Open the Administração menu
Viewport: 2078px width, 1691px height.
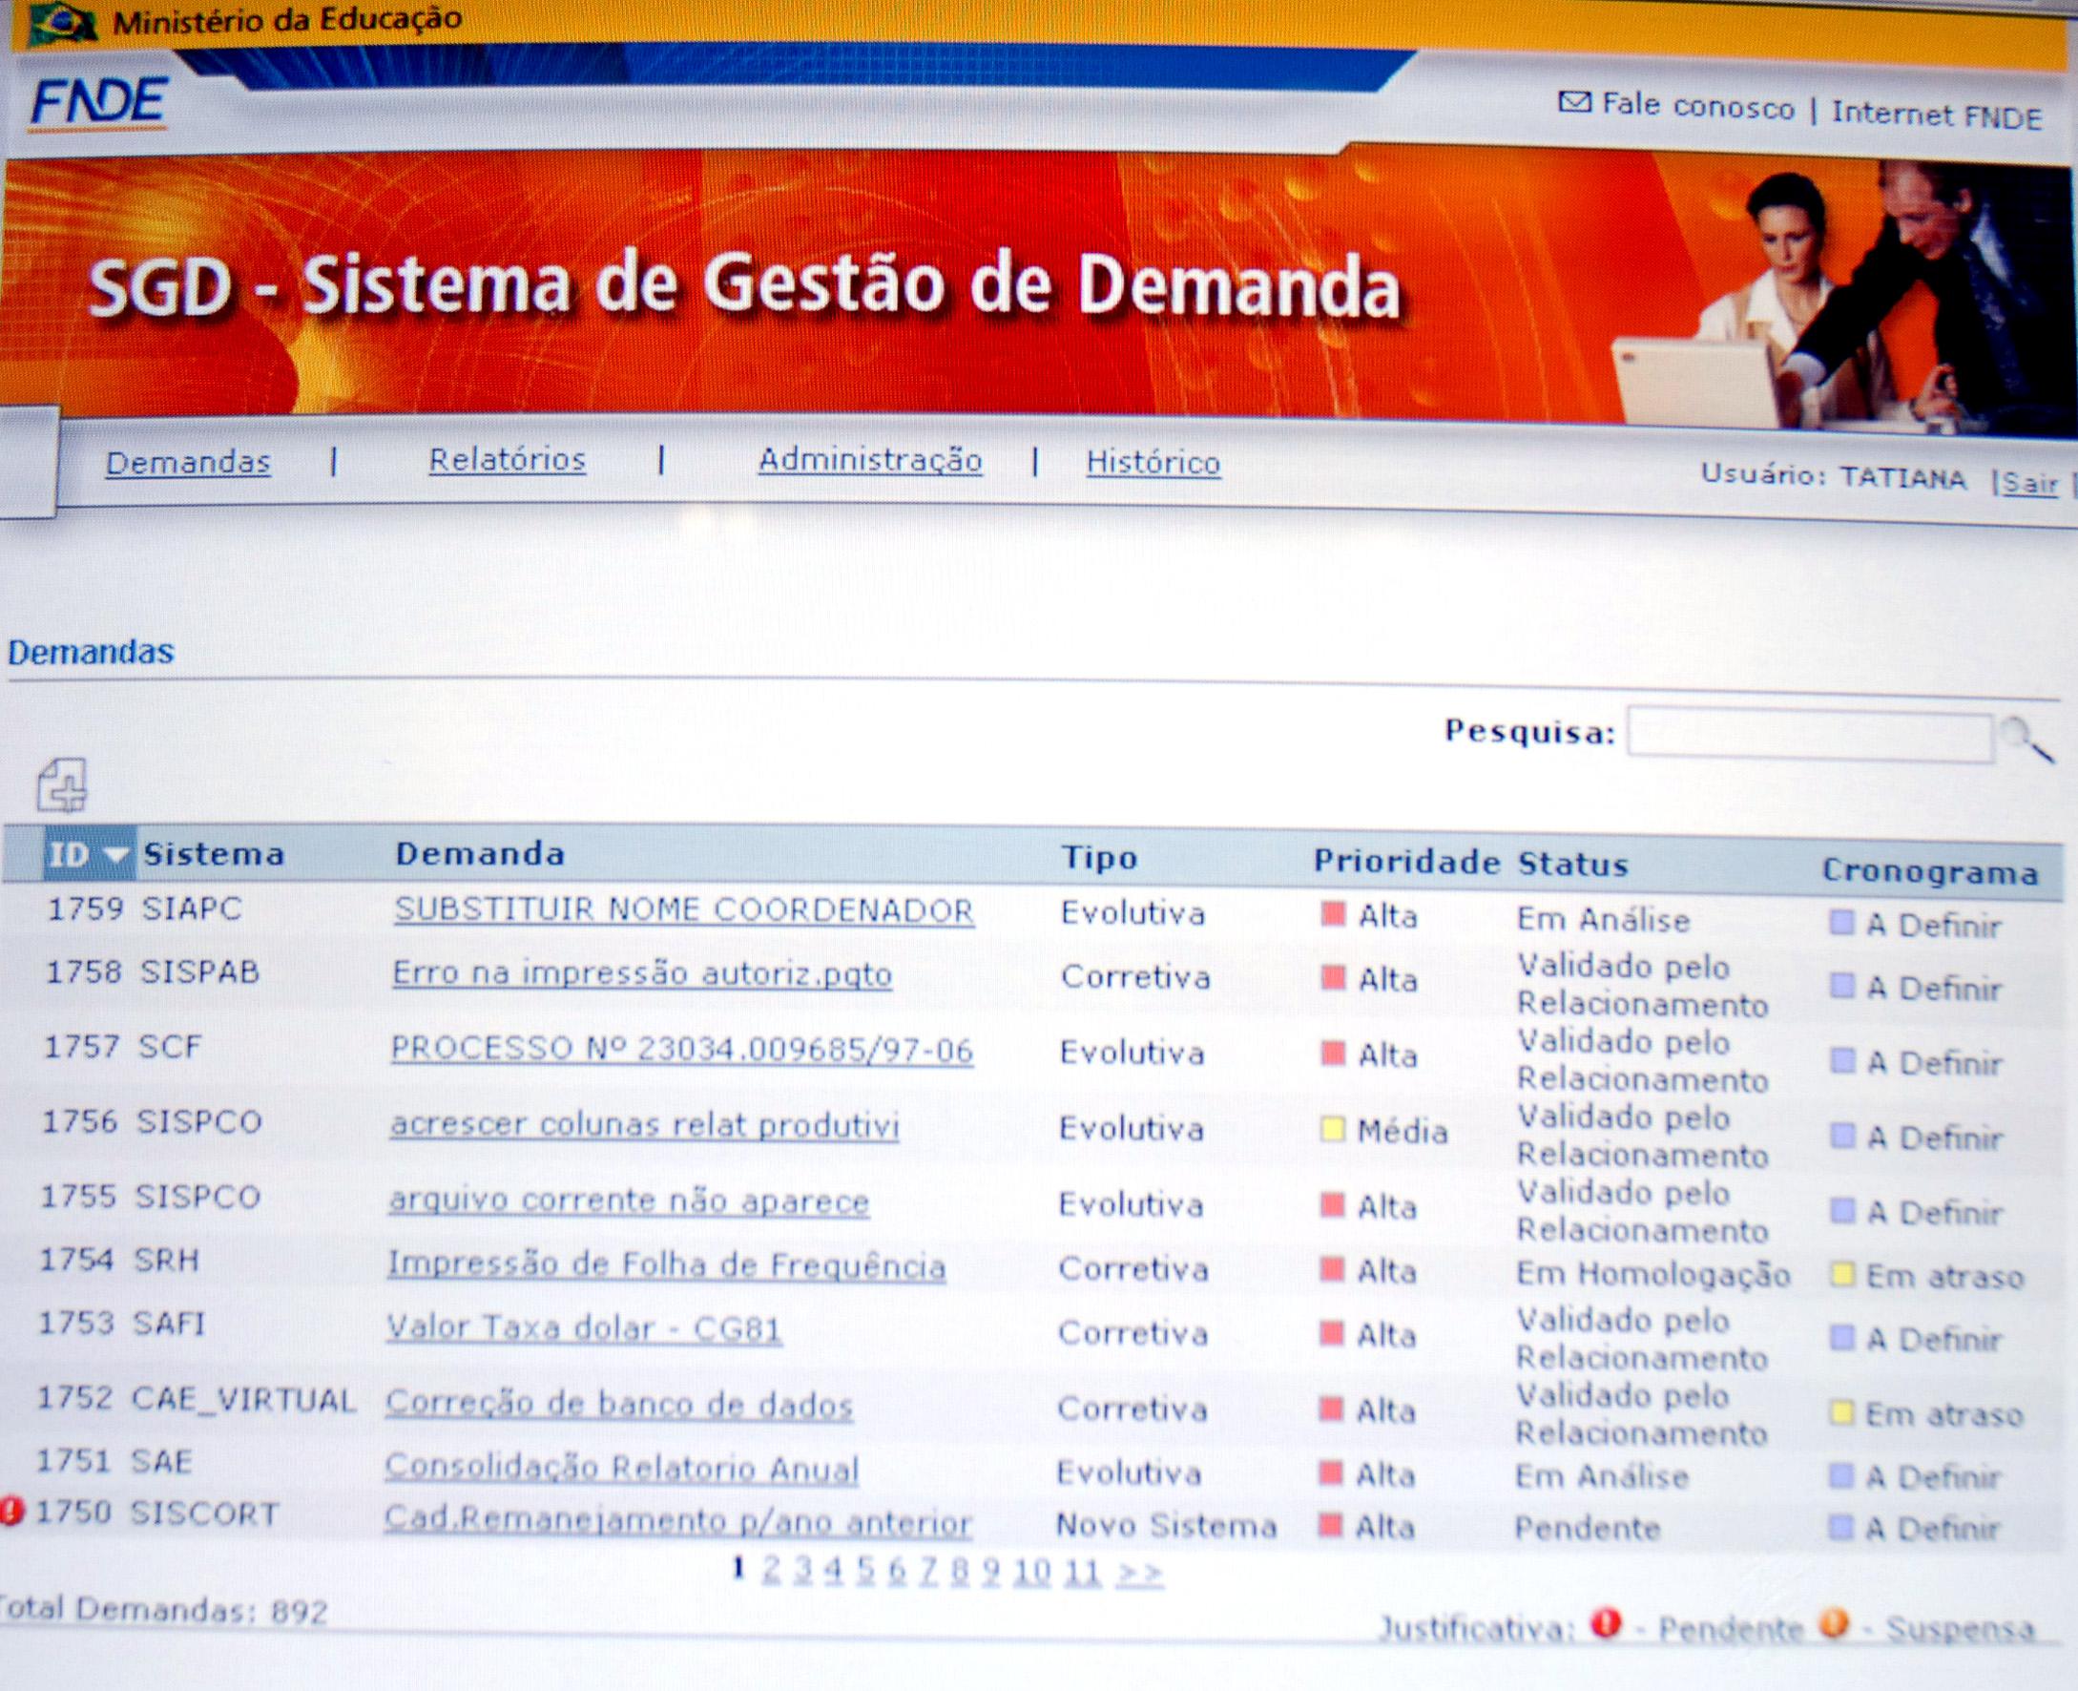(870, 460)
